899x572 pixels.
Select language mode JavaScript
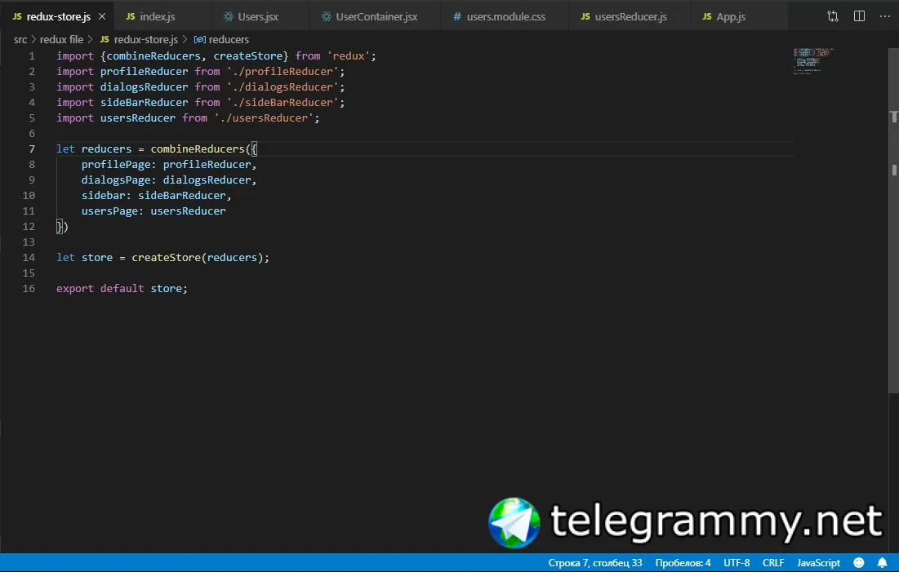818,563
